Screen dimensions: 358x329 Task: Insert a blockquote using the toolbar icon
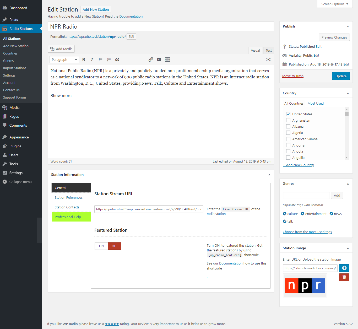(x=117, y=60)
